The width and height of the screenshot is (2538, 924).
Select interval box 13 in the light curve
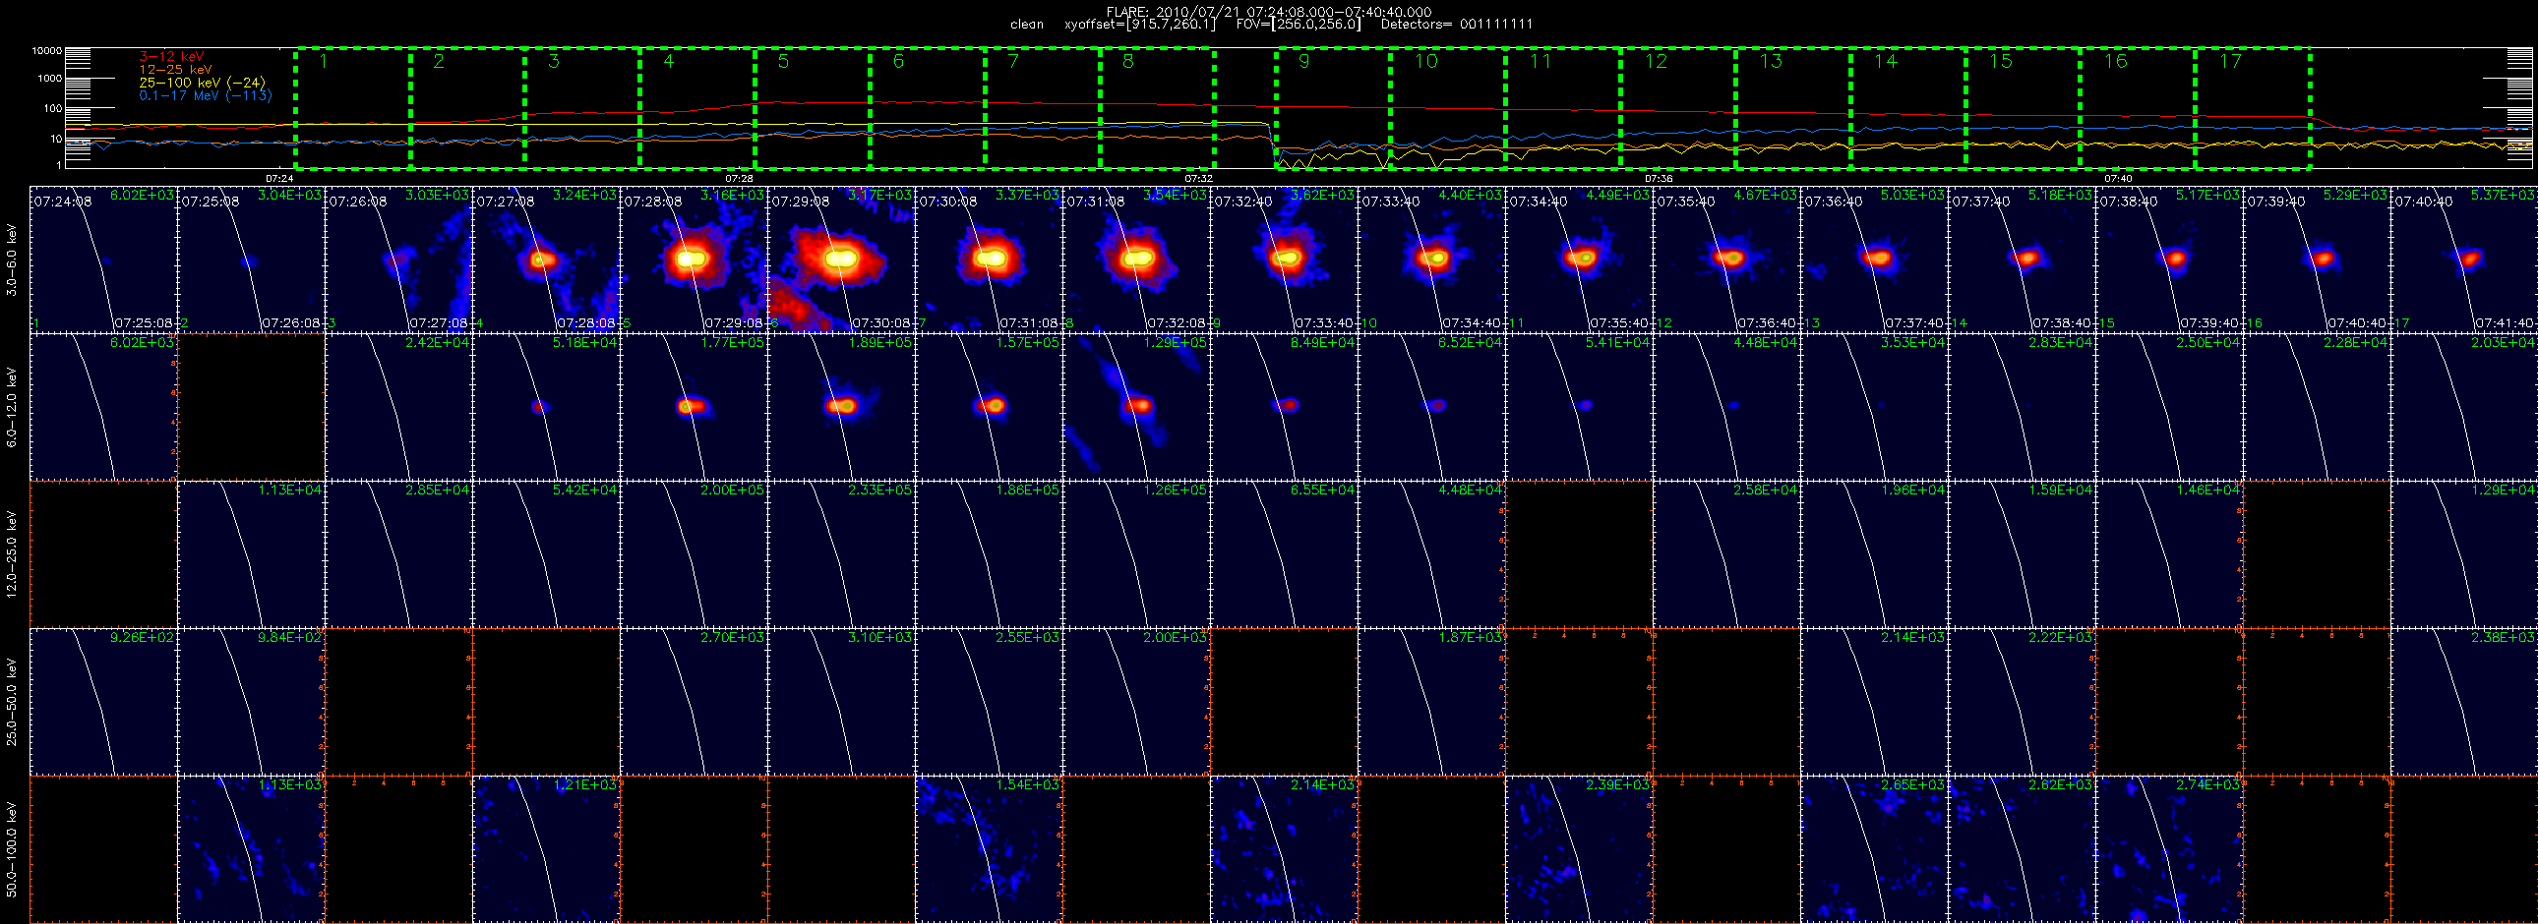pos(1793,107)
